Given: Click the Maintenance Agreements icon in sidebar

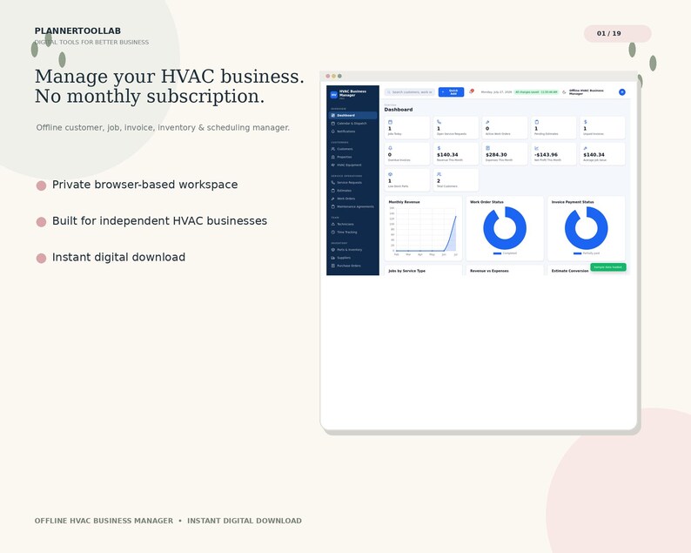Looking at the screenshot, I should (x=332, y=206).
